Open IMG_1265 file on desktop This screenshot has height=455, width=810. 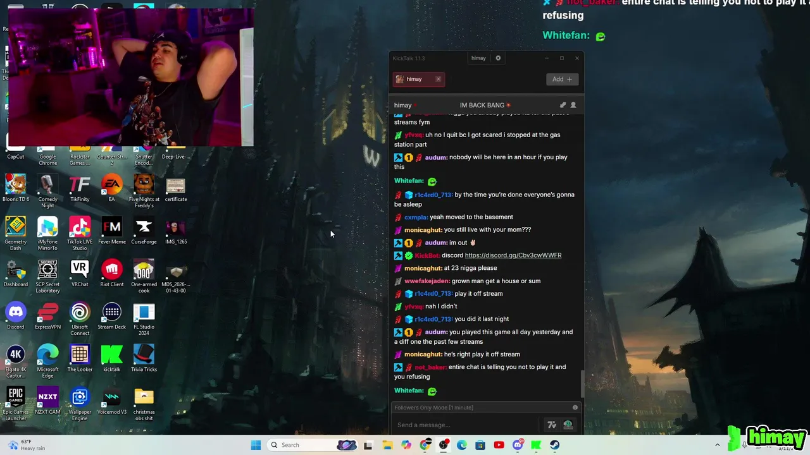(x=176, y=231)
